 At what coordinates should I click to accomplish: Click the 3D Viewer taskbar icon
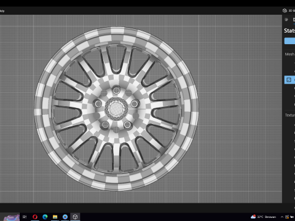click(75, 217)
